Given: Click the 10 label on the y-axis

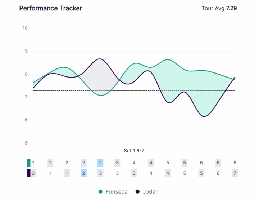Looking at the screenshot, I should [x=25, y=28].
